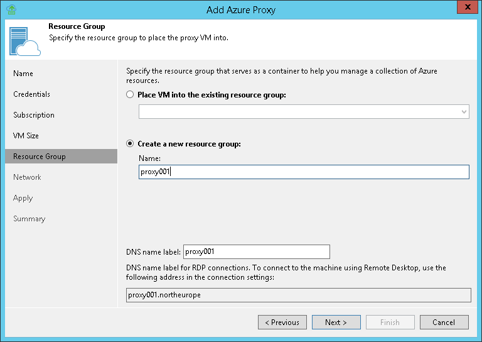This screenshot has width=482, height=342.
Task: Select 'Place VM into the existing resource group'
Action: pyautogui.click(x=130, y=95)
